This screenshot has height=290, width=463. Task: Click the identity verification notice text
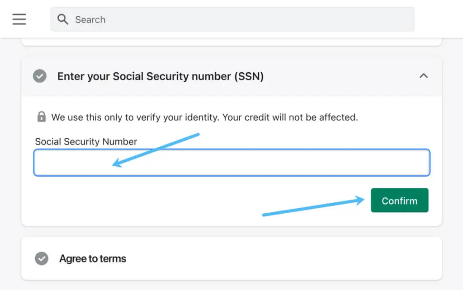[204, 117]
